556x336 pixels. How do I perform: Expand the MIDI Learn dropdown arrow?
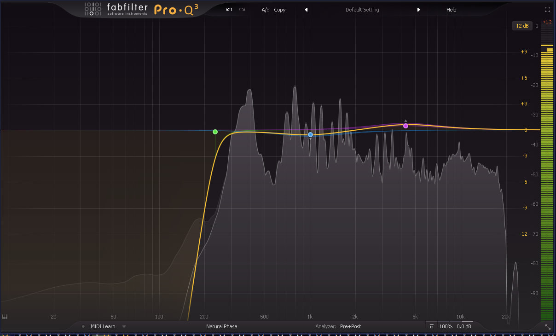pyautogui.click(x=124, y=326)
